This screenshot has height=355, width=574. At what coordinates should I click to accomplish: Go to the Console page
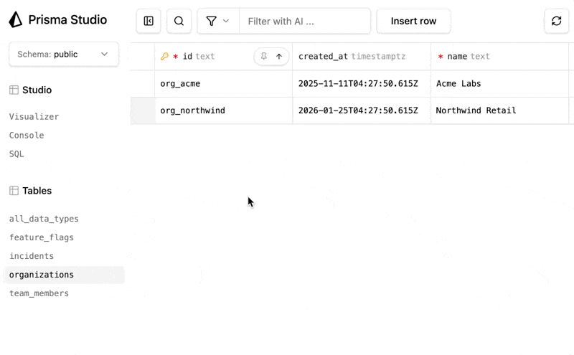27,136
